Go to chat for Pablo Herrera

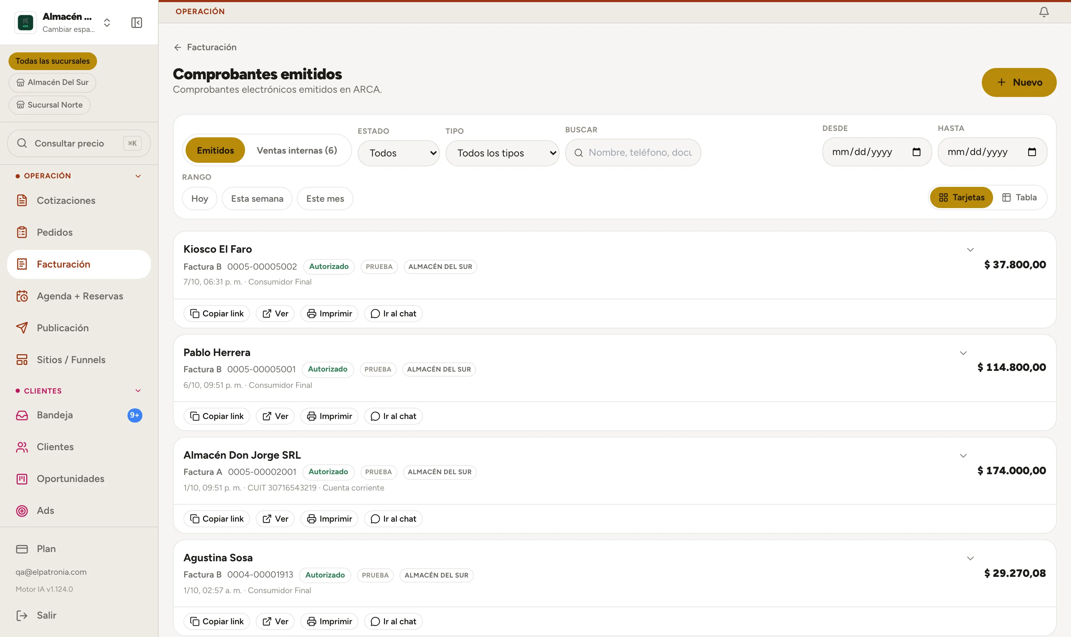click(x=393, y=416)
